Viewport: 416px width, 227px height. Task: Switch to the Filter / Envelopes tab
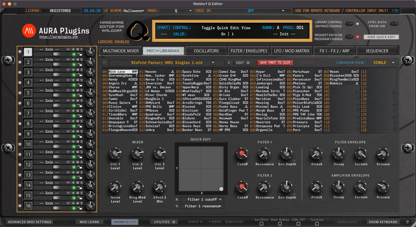tap(249, 51)
